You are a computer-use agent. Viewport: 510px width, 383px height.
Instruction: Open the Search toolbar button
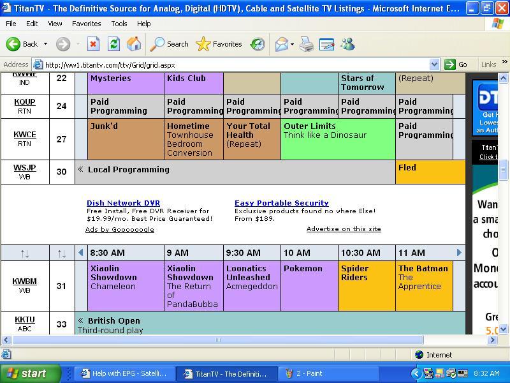(169, 44)
